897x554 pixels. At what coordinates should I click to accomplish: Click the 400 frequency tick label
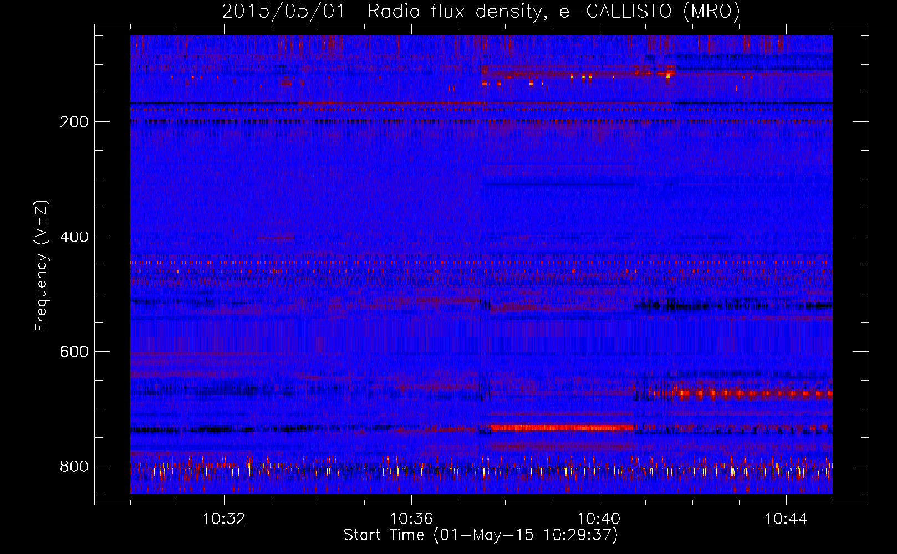coord(74,237)
